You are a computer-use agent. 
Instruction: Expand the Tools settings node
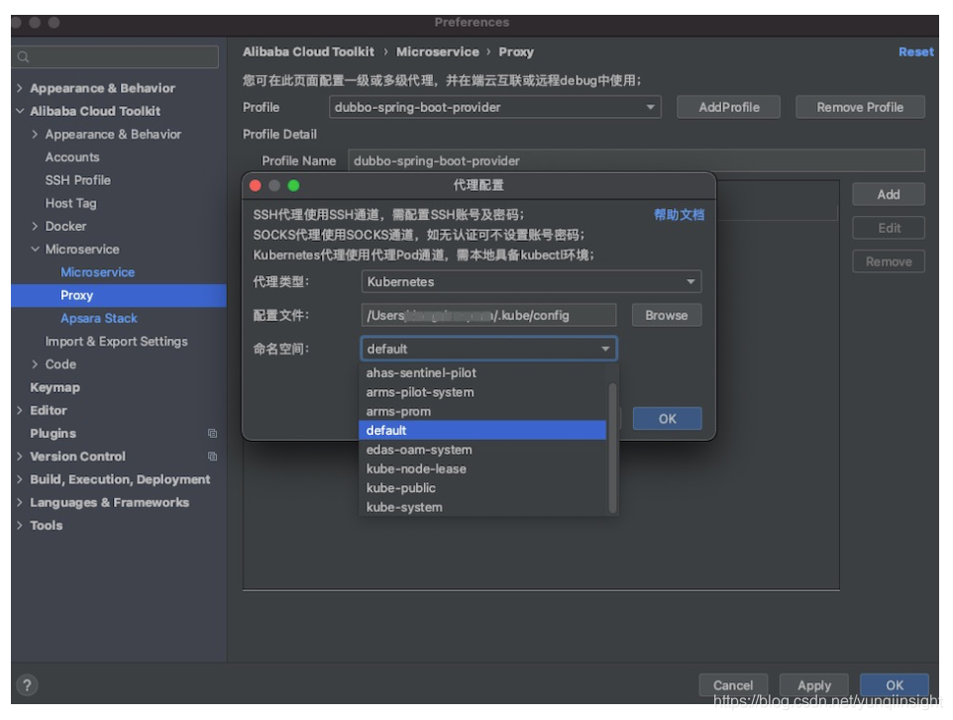[20, 526]
